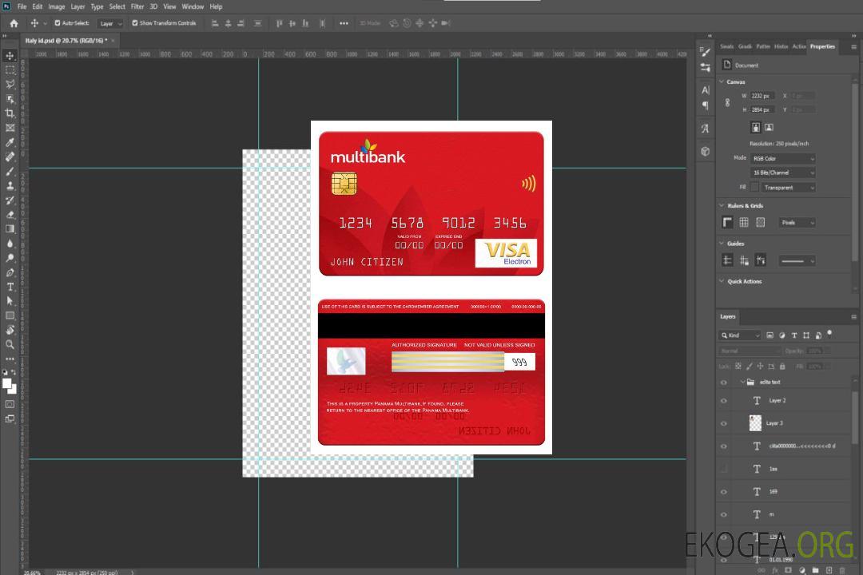Open the guide line style dropdown

click(797, 261)
